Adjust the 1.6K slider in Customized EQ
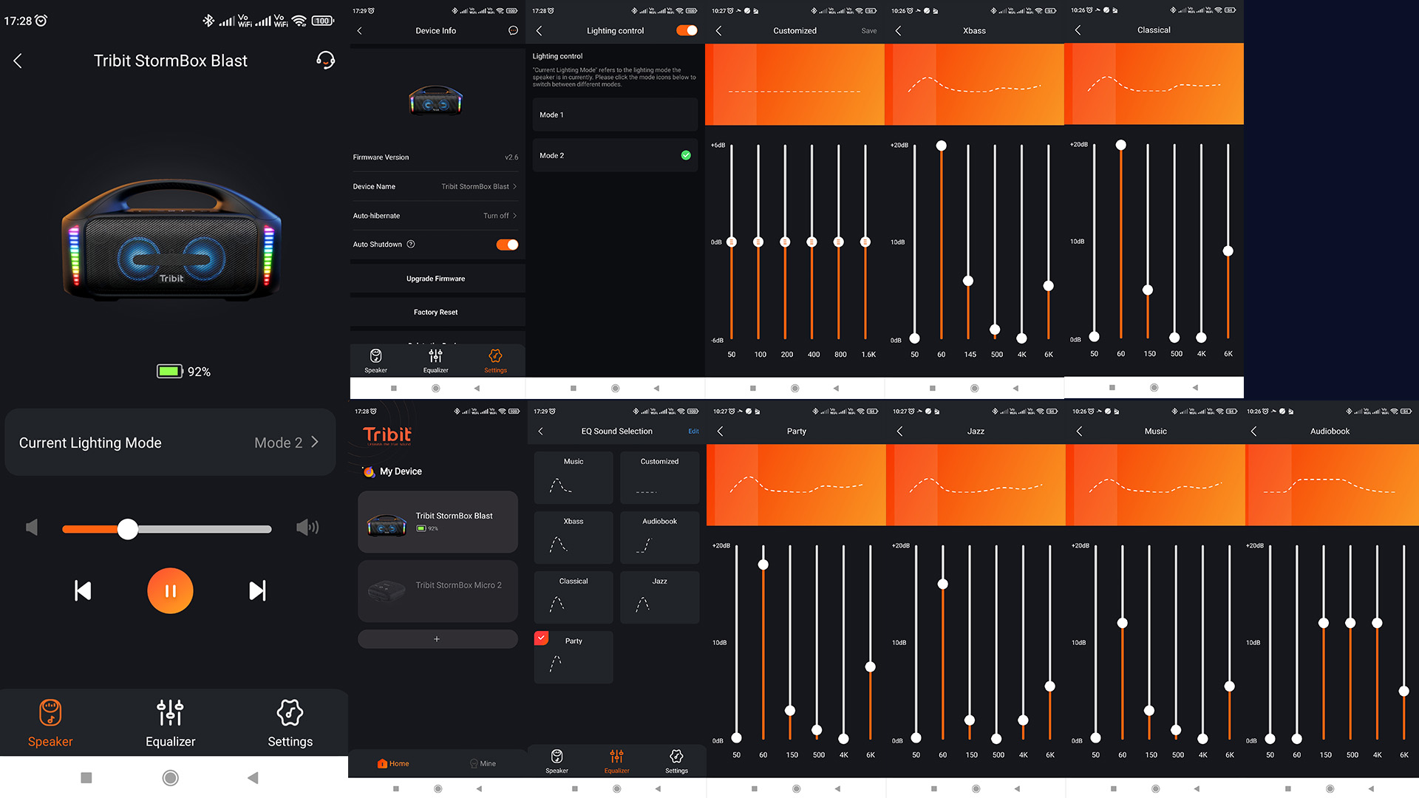Screen dimensions: 1419x798 coord(865,242)
